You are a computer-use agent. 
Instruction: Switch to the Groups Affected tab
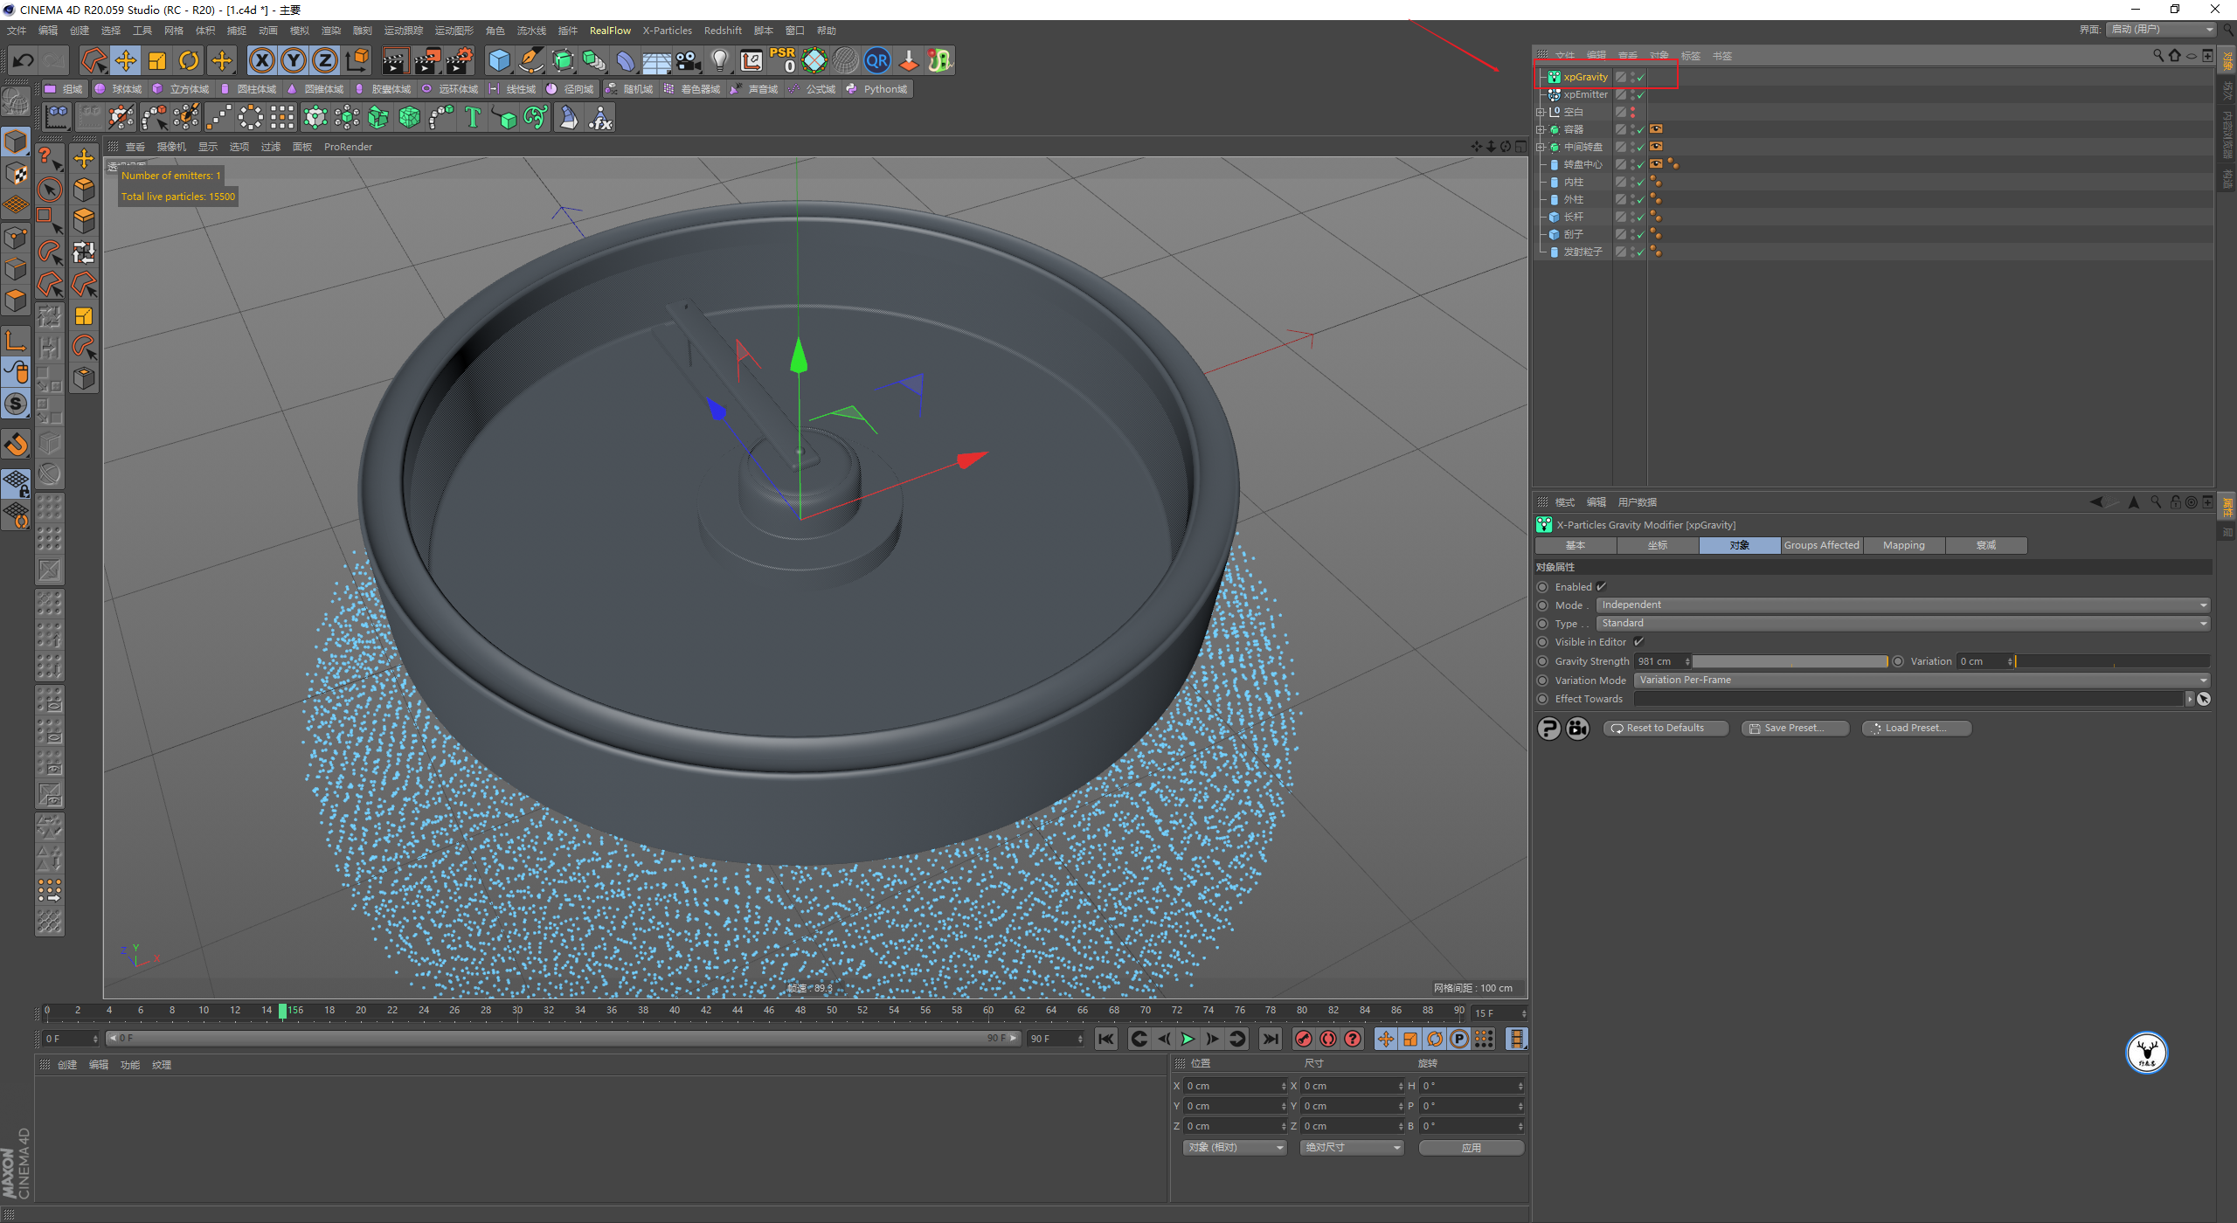pyautogui.click(x=1821, y=545)
